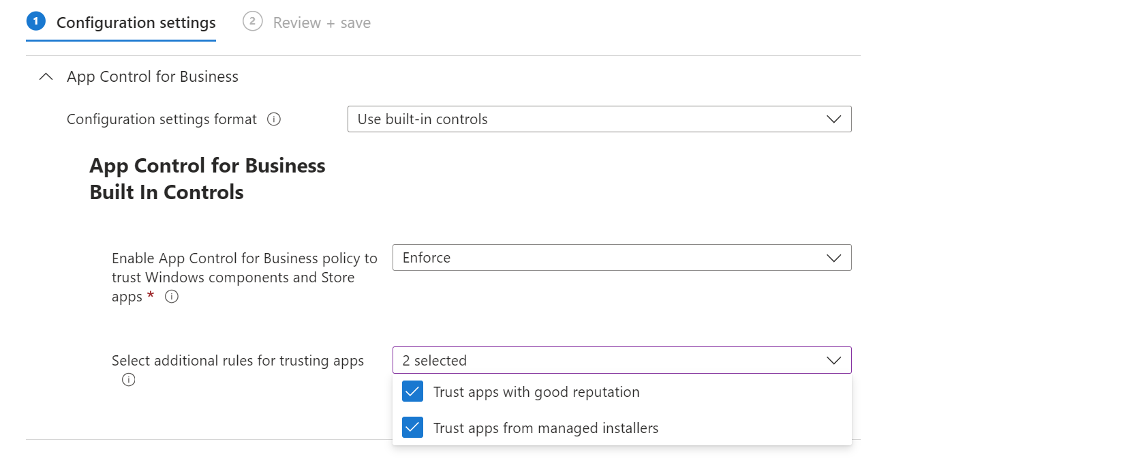Click info icon under Select additional rules
Viewport: 1134px width, 461px height.
pyautogui.click(x=129, y=380)
